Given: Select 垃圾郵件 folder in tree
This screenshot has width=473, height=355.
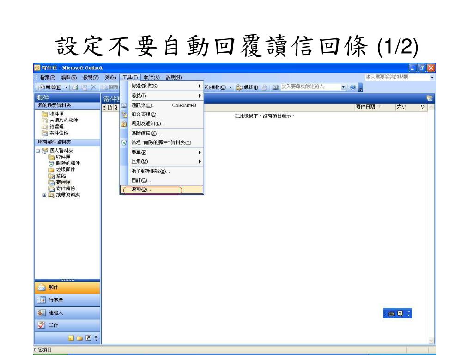Looking at the screenshot, I should click(x=62, y=170).
